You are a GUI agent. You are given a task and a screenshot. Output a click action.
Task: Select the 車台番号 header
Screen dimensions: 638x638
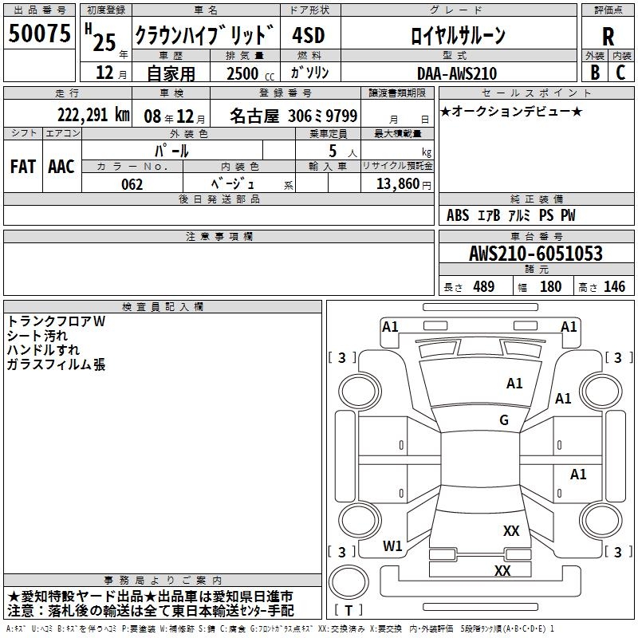pos(536,236)
